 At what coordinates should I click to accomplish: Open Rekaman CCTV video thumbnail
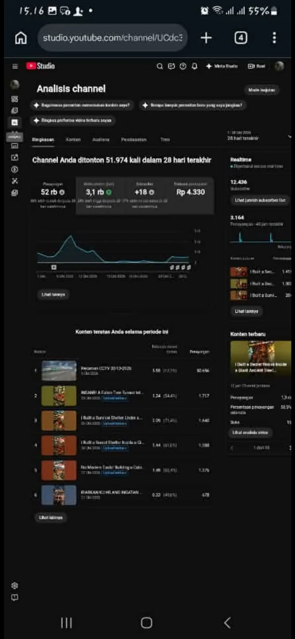point(59,371)
